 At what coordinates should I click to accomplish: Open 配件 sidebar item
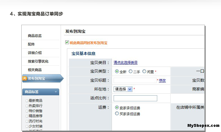click(31, 44)
